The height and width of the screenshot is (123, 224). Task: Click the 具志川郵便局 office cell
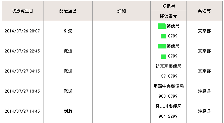168,106
